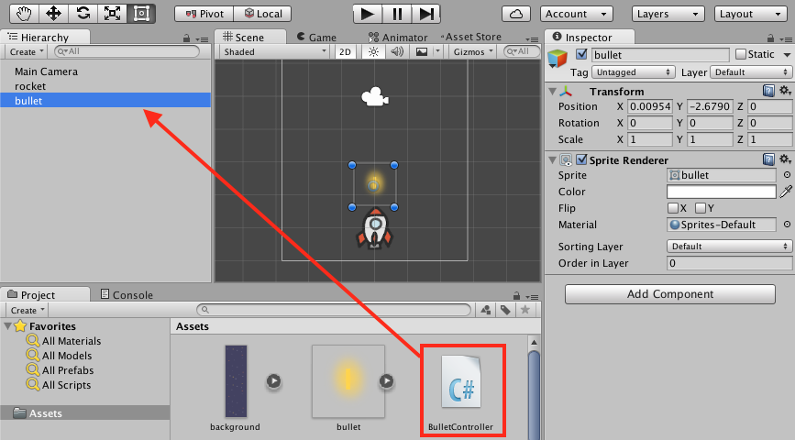Toggle Sprite Renderer enabled checkbox
Image resolution: width=795 pixels, height=440 pixels.
581,159
